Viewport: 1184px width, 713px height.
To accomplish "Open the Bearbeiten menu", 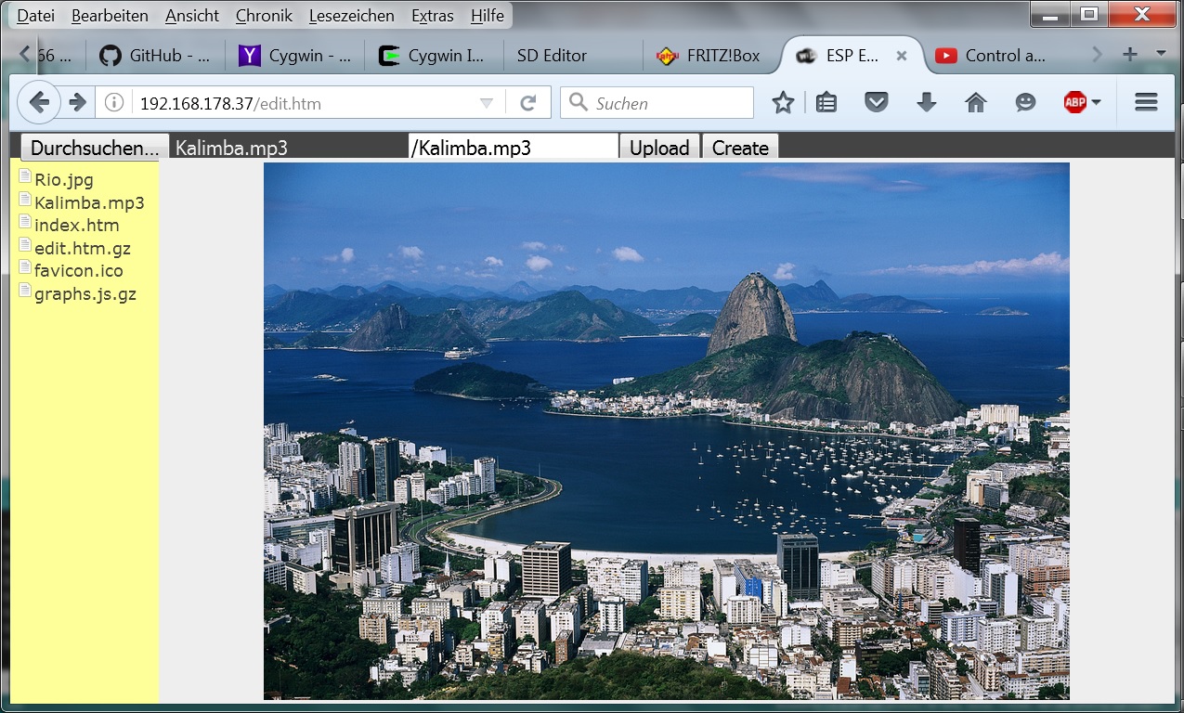I will point(110,16).
